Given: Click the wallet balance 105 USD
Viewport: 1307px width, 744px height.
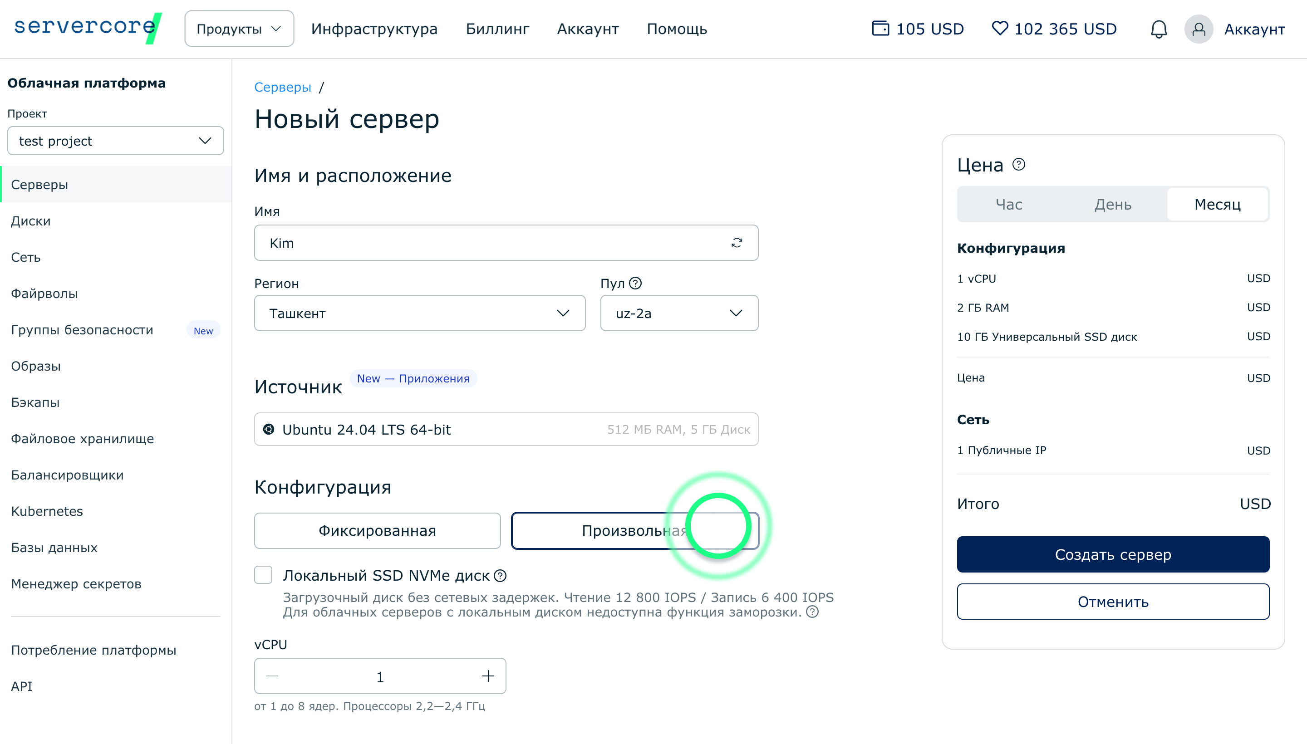Looking at the screenshot, I should tap(918, 29).
